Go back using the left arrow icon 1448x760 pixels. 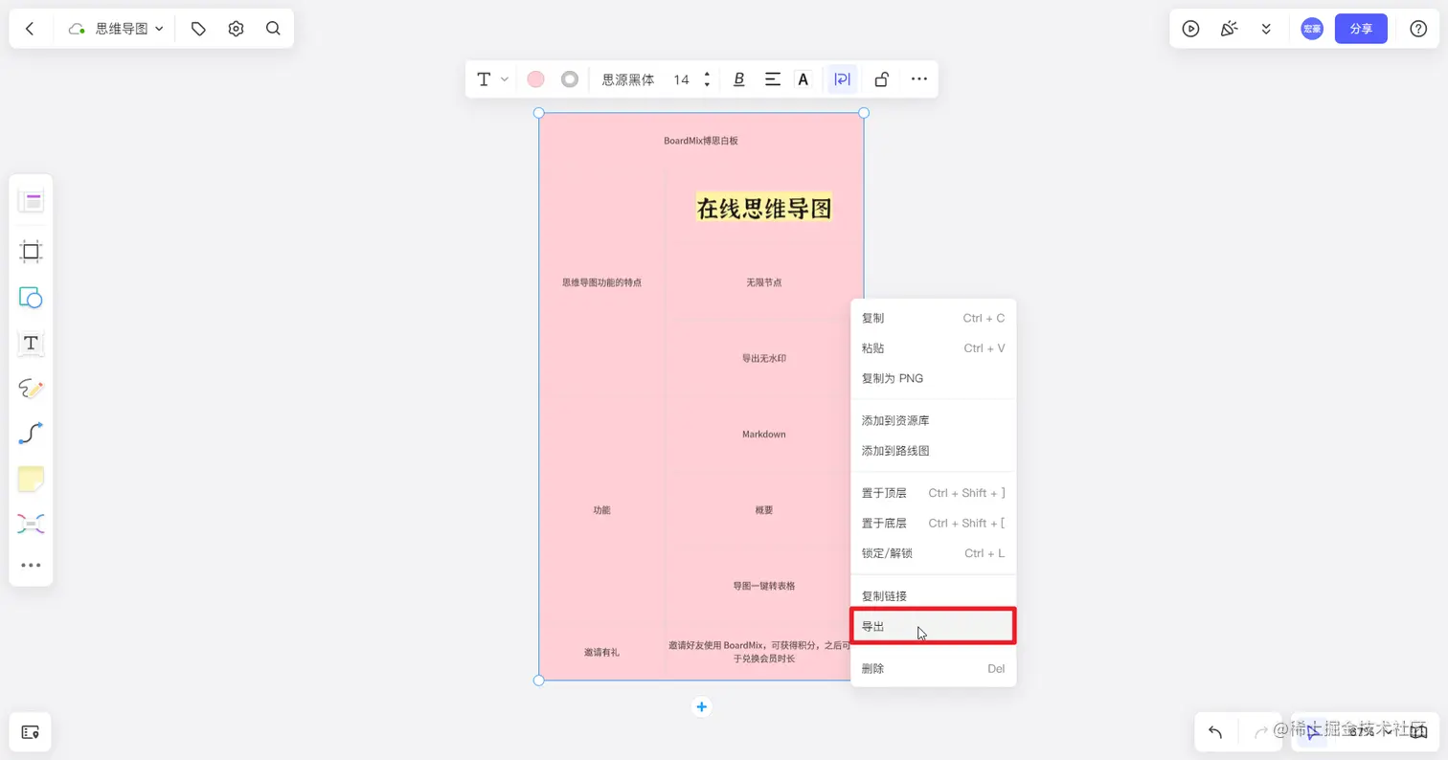(30, 29)
